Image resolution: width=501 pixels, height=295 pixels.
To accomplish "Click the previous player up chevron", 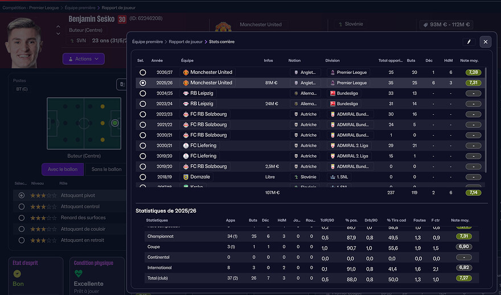I will pyautogui.click(x=58, y=26).
